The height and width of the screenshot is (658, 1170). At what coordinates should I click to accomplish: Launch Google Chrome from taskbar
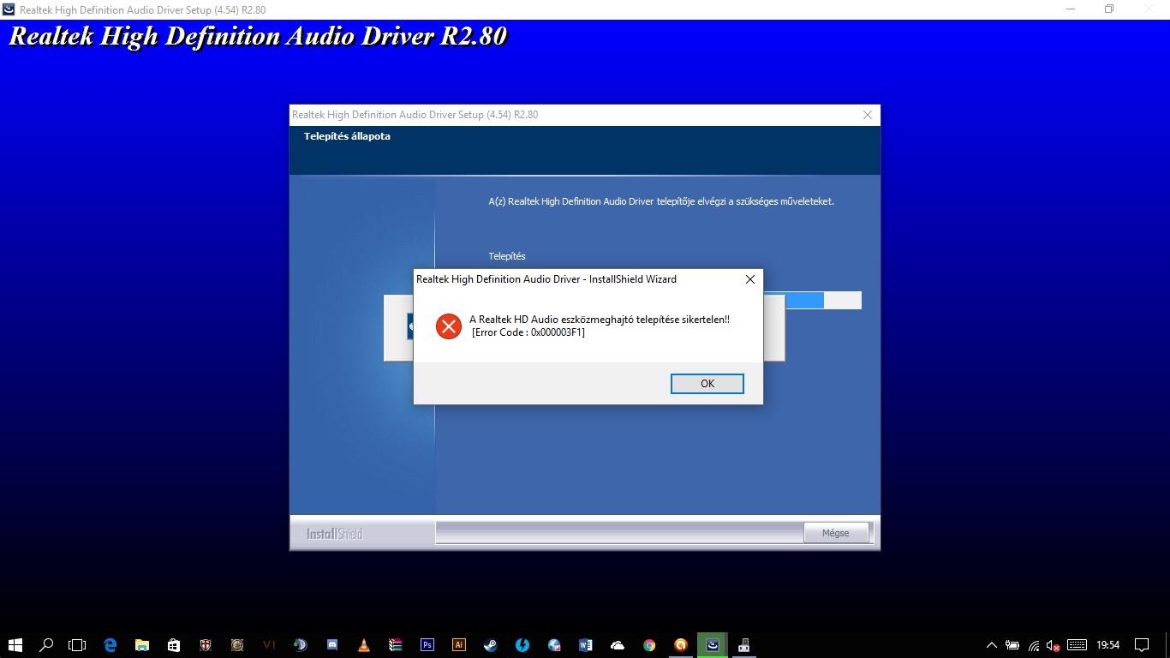(649, 645)
